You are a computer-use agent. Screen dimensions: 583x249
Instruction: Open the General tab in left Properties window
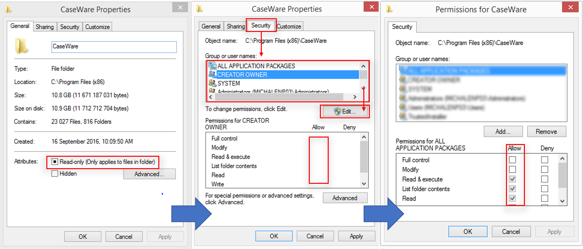click(20, 26)
